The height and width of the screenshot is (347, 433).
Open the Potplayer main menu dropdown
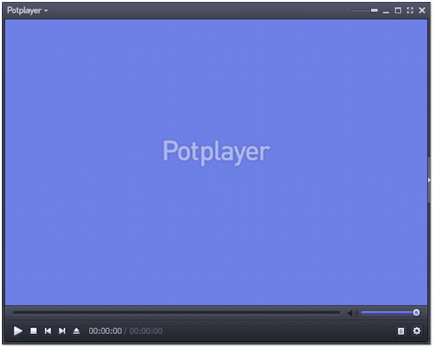(x=27, y=11)
